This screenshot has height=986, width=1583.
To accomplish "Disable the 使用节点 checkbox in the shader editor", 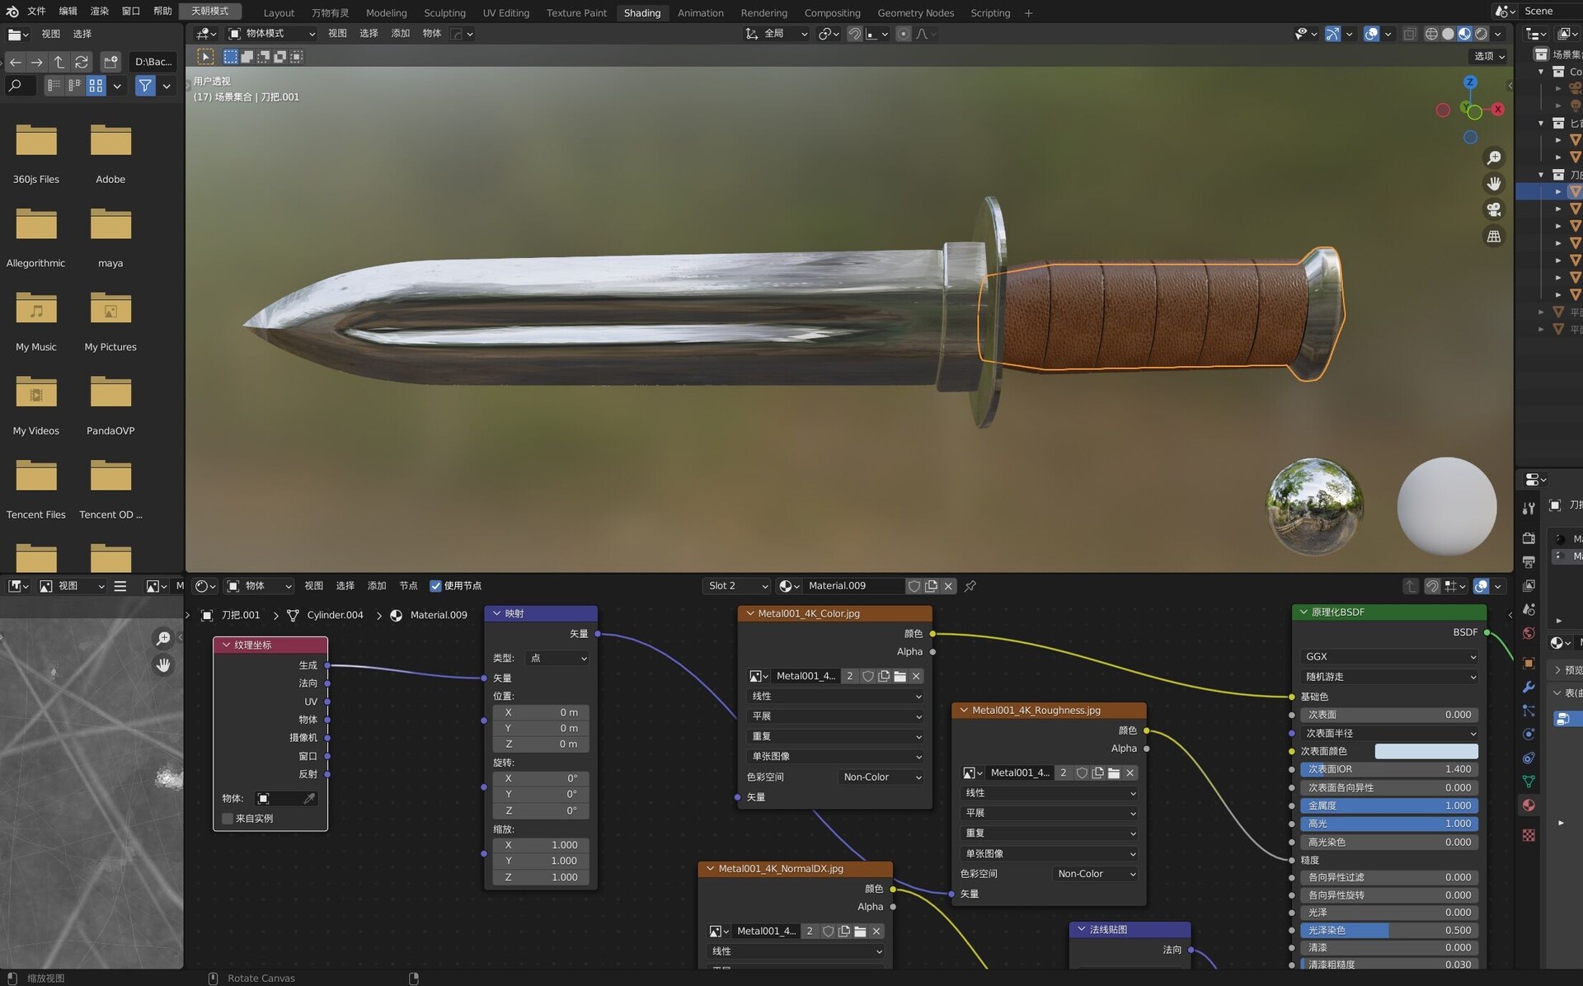I will [436, 585].
